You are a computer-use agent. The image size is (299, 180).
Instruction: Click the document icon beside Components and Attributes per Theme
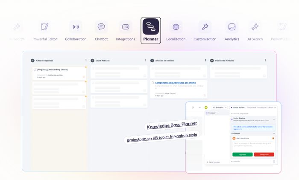coord(152,83)
